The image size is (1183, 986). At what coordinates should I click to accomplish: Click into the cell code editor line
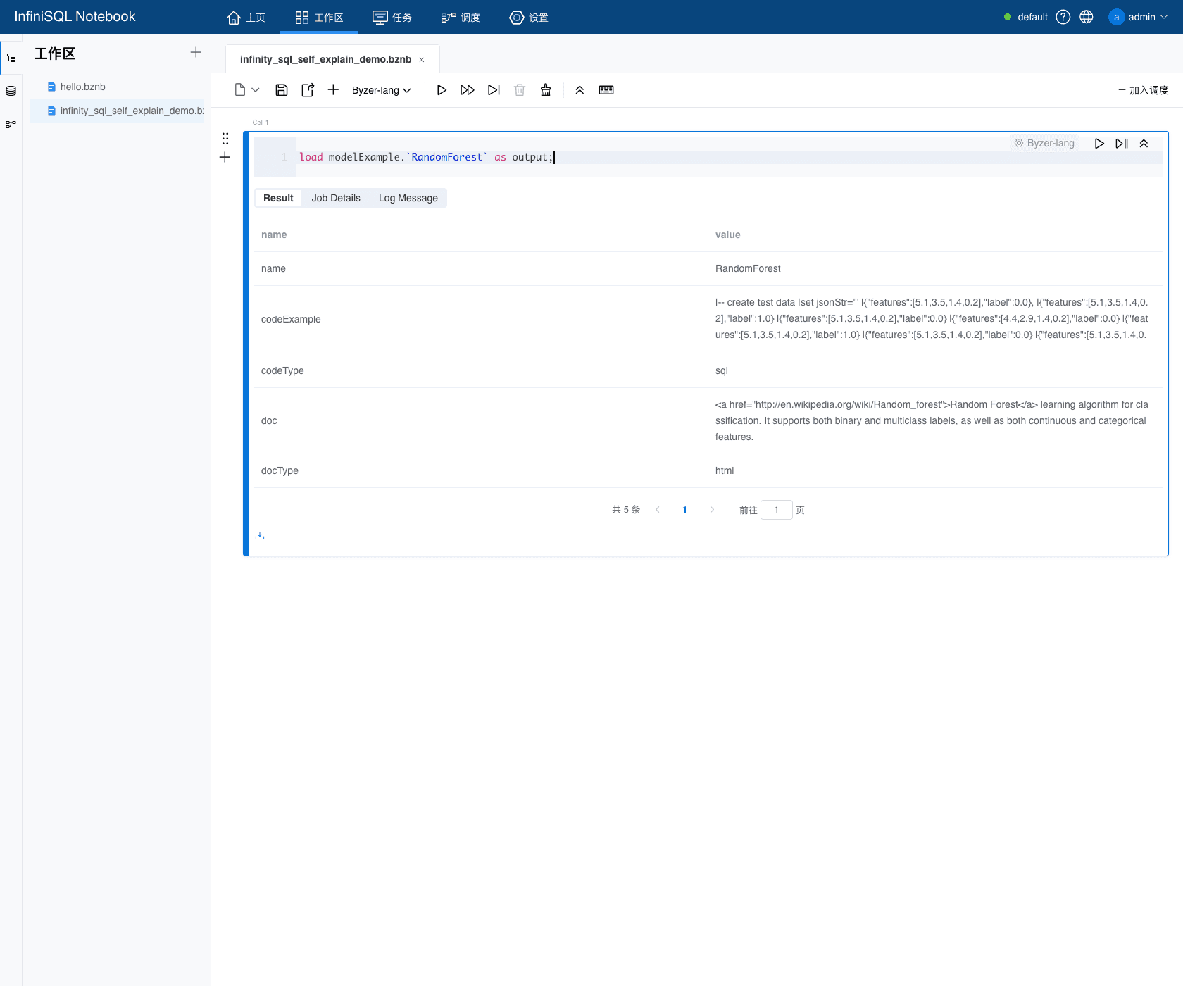pyautogui.click(x=729, y=157)
